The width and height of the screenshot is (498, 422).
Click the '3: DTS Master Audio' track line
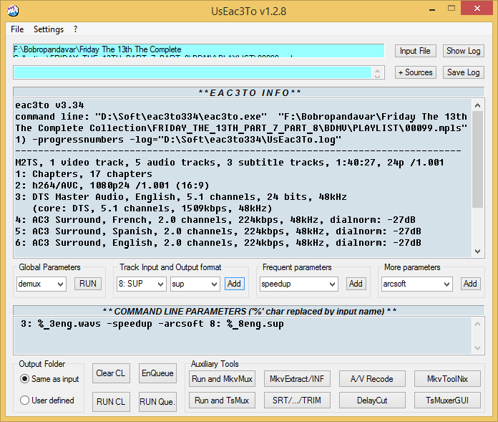pos(181,197)
